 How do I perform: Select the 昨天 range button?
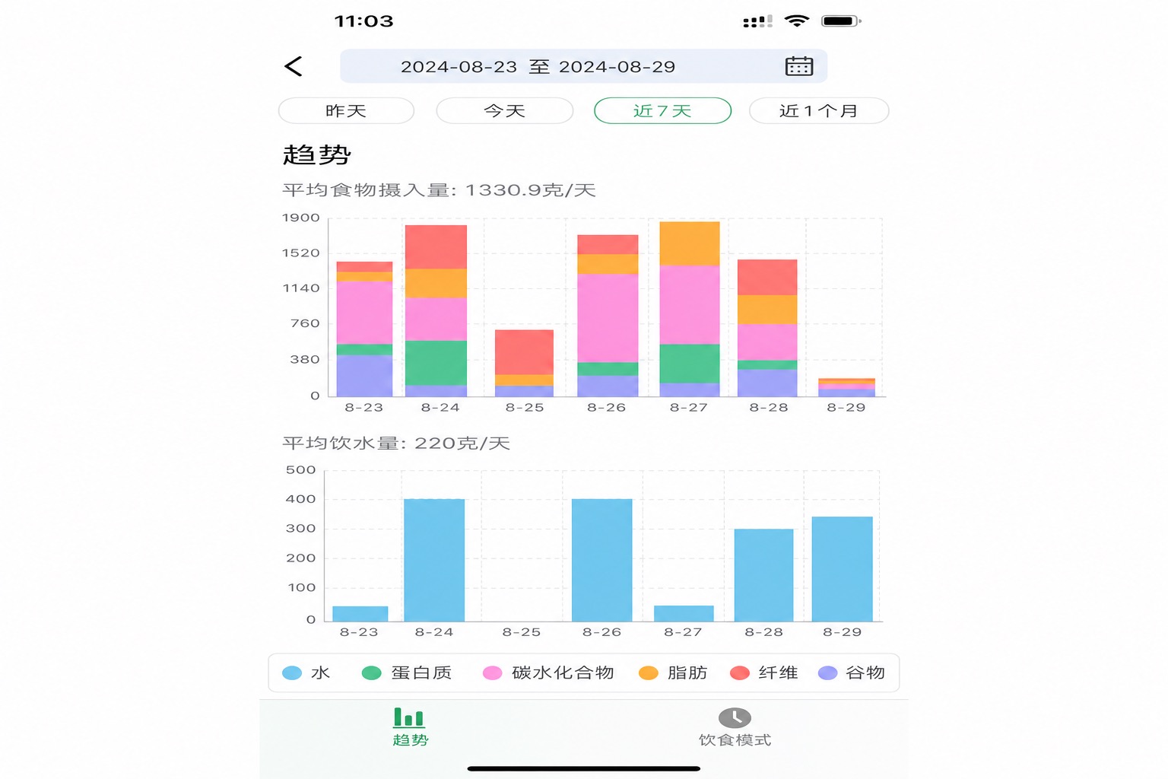point(346,110)
